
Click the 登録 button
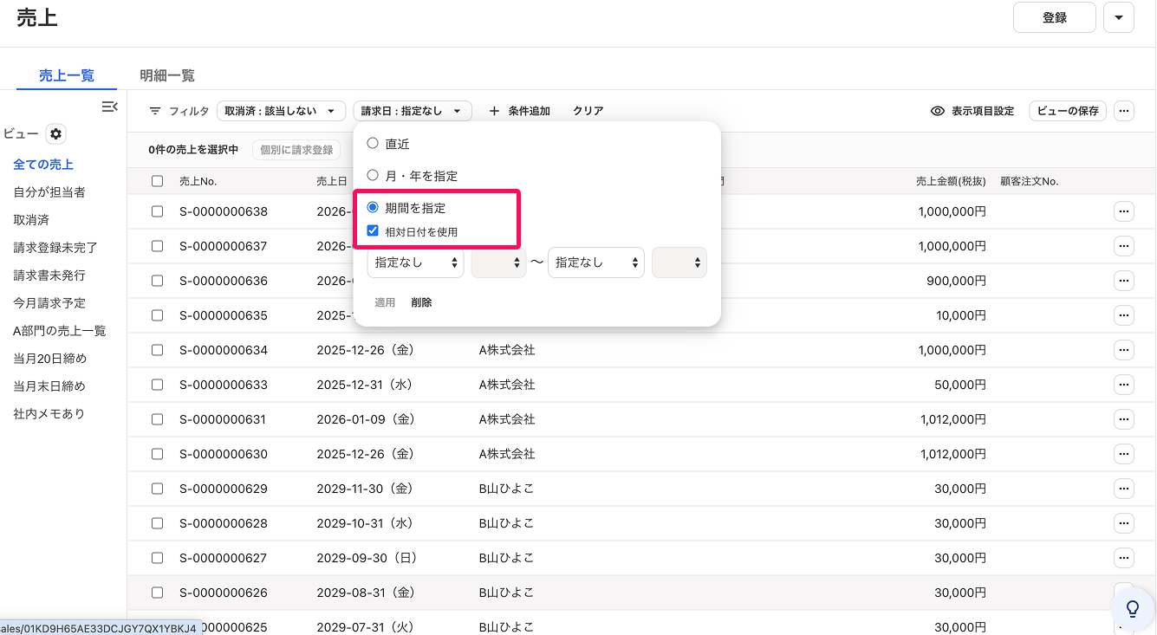coord(1055,17)
